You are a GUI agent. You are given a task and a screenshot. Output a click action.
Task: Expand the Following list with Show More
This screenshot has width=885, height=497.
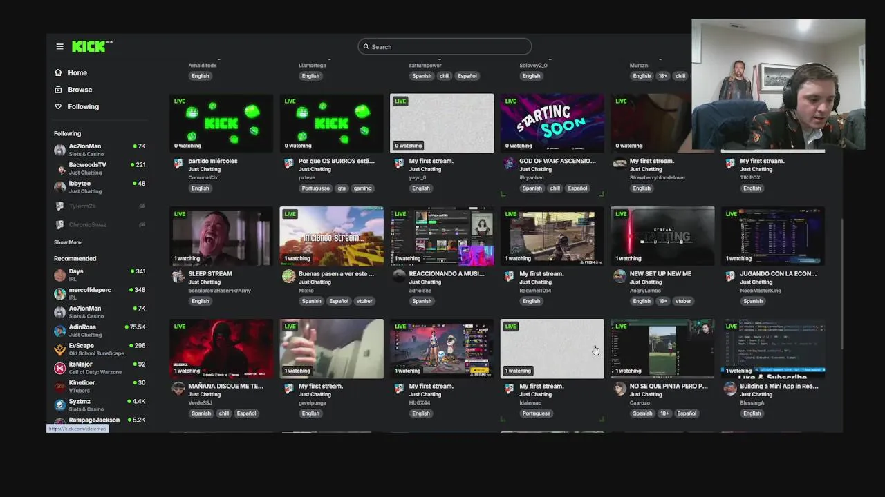point(68,242)
